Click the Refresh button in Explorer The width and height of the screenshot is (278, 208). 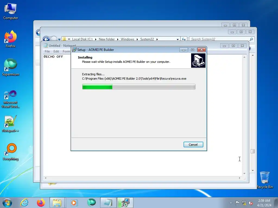[x=184, y=39]
